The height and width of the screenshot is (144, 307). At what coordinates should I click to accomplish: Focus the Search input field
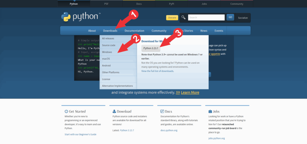[206, 18]
